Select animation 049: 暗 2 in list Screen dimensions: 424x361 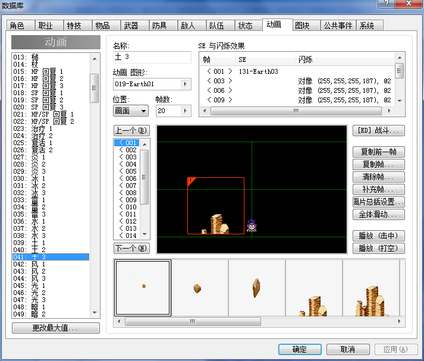tap(51, 314)
